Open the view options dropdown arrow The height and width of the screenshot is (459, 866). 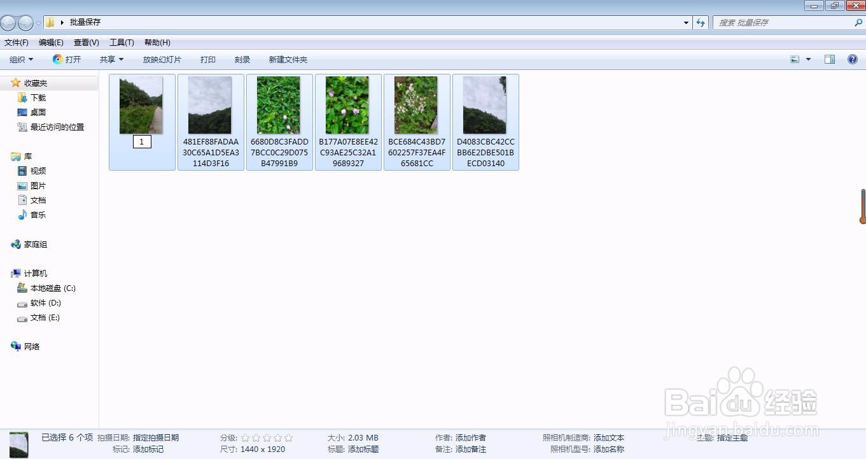point(809,59)
